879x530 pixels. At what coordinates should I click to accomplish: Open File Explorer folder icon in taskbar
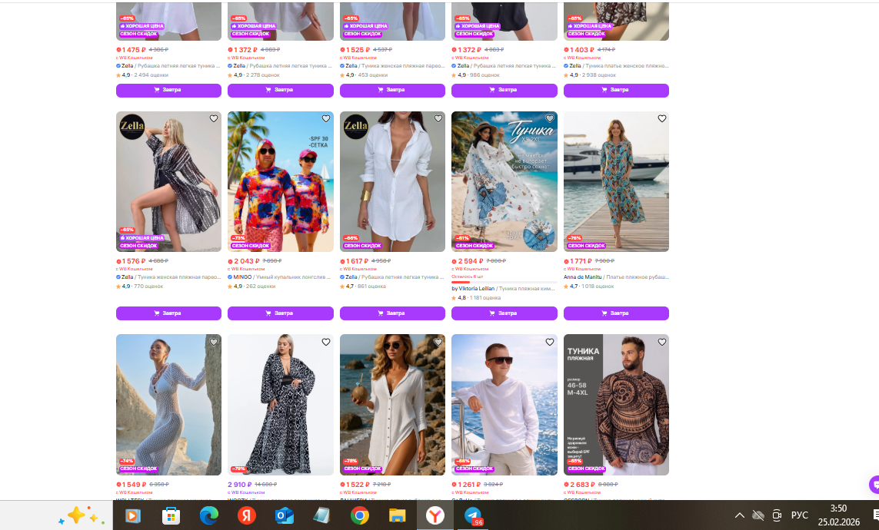pyautogui.click(x=397, y=515)
